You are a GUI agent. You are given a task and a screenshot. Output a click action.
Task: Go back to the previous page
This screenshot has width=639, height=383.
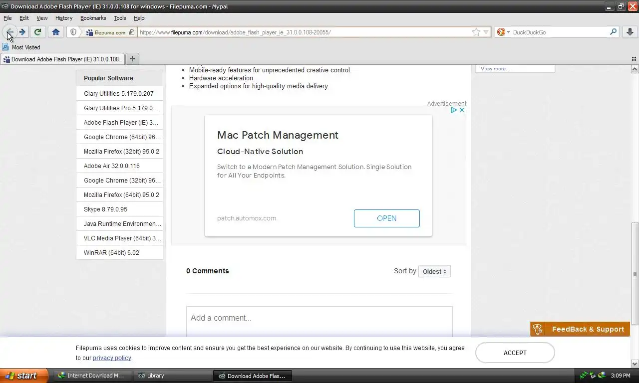[9, 32]
